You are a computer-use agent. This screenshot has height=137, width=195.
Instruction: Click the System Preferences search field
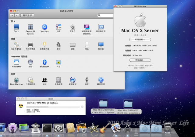coord(105,15)
